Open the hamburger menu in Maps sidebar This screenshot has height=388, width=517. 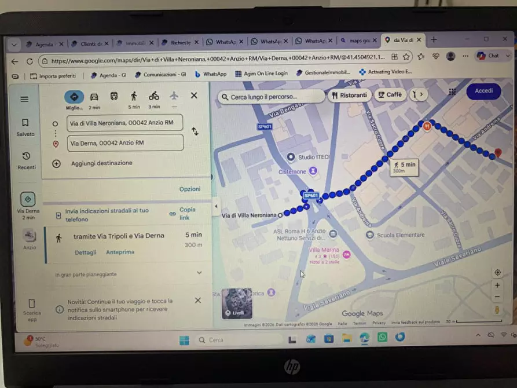pos(24,99)
